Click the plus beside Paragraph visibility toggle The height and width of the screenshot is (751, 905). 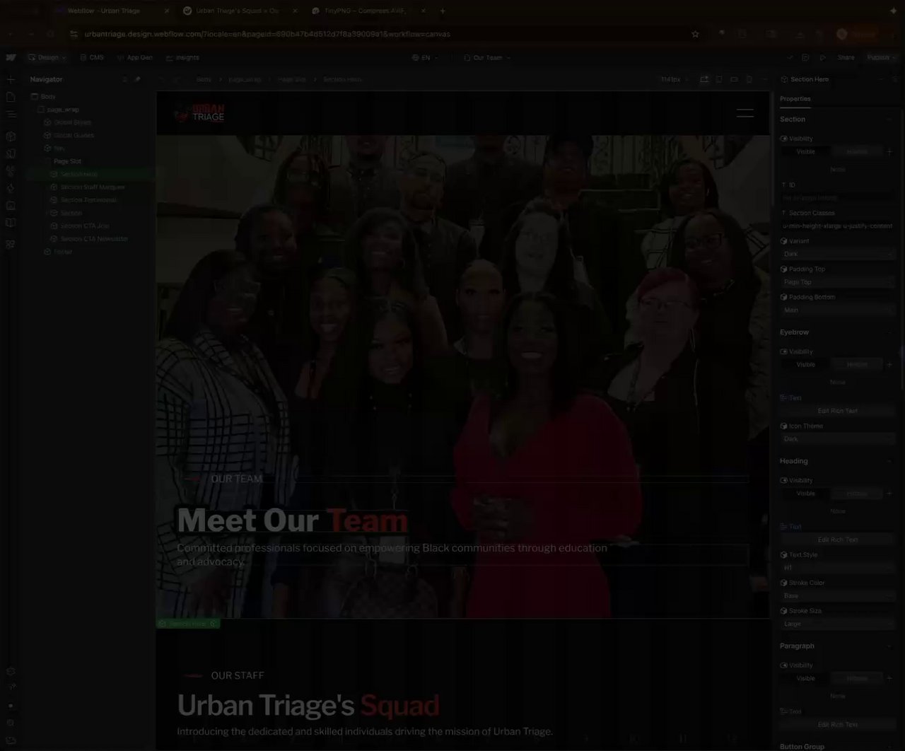[889, 678]
